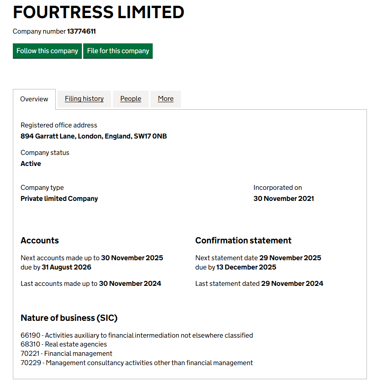
Task: Switch to the Filing history tab
Action: 84,99
